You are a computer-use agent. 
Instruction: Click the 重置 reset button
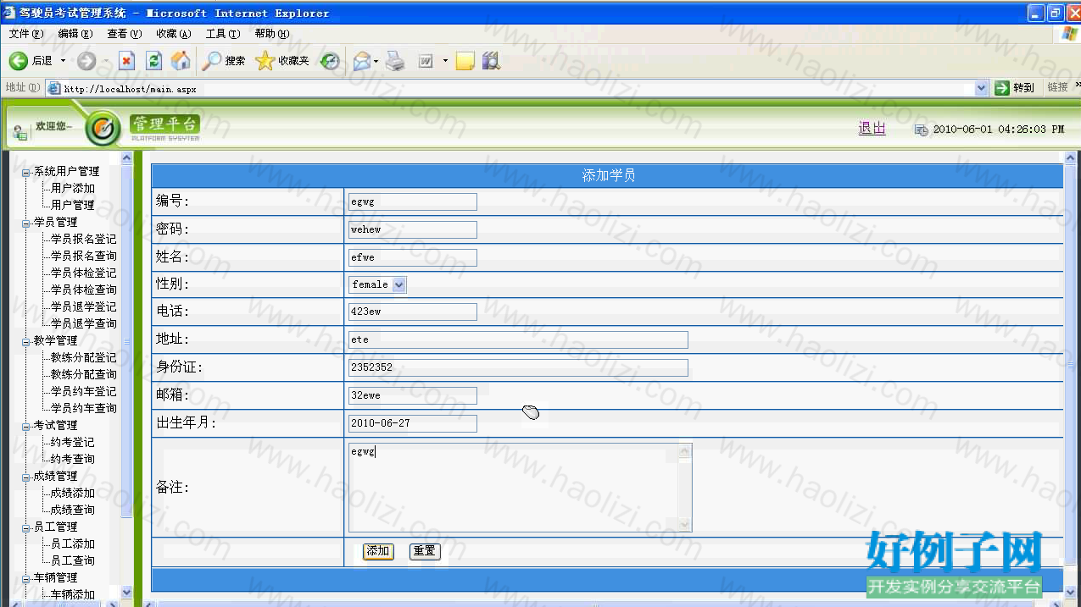point(425,551)
